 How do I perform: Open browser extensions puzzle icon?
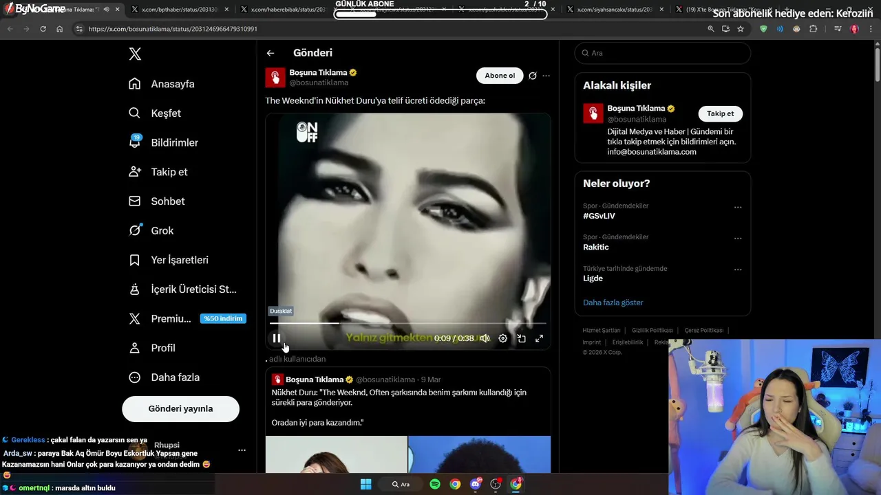(x=814, y=29)
